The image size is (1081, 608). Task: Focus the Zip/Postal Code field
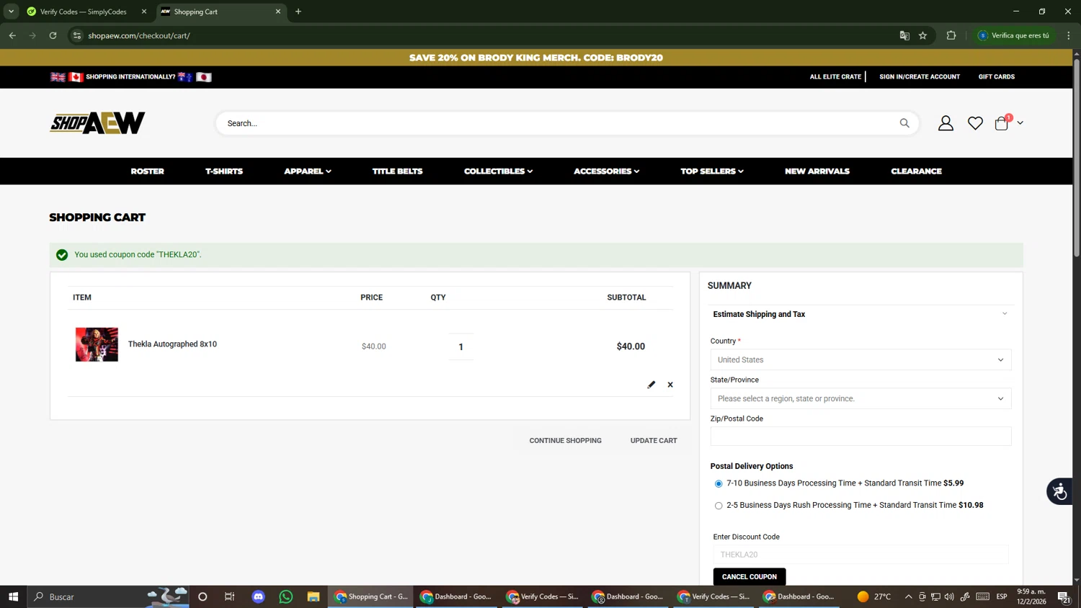pyautogui.click(x=860, y=436)
